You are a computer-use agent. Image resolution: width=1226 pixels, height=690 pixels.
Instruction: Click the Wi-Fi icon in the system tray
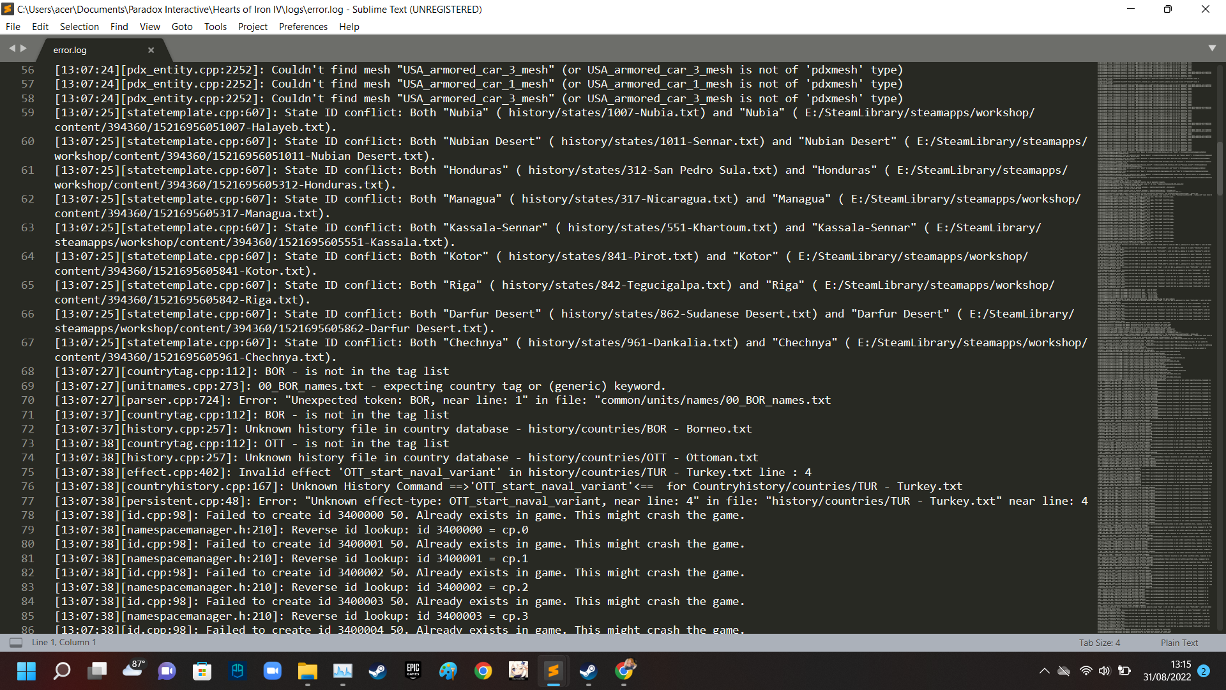point(1086,671)
